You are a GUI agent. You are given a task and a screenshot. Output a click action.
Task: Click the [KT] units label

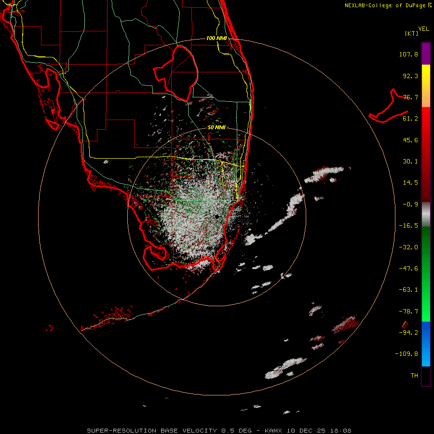pos(412,33)
